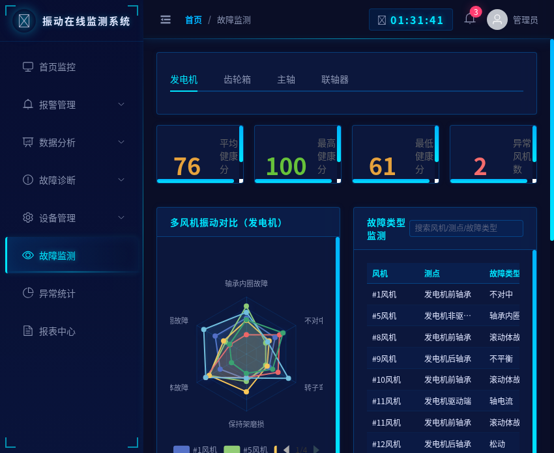
Task: Open the notification bell with badge
Action: coord(470,19)
